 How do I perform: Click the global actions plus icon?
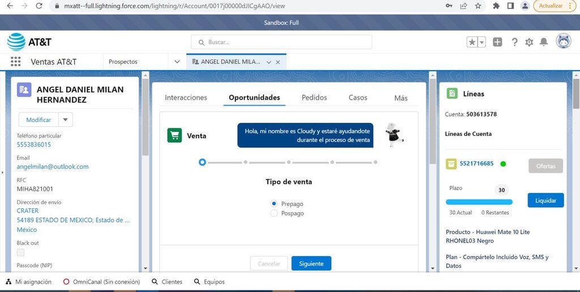pyautogui.click(x=497, y=42)
